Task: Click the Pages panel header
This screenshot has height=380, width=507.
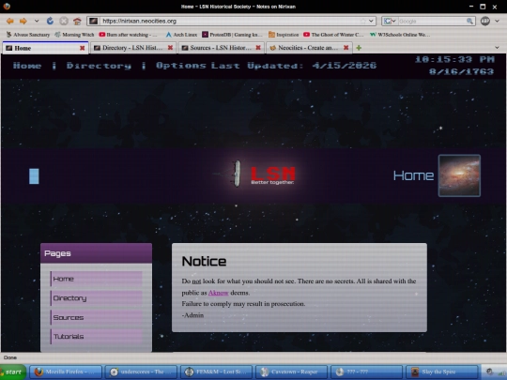Action: click(x=96, y=253)
